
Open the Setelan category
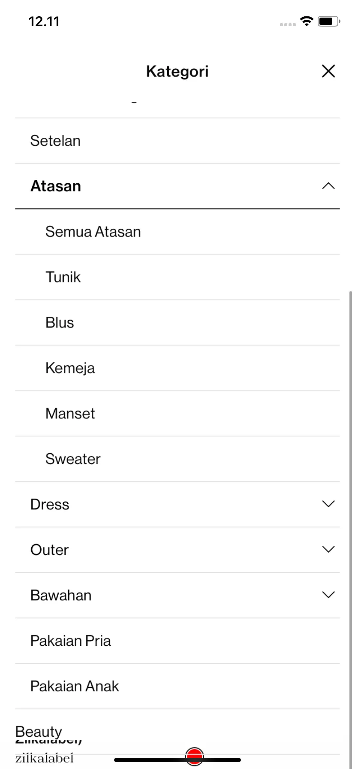(177, 141)
